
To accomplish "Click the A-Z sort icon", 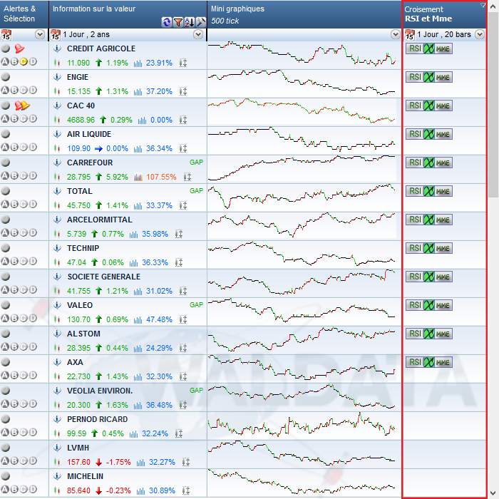I will point(190,22).
